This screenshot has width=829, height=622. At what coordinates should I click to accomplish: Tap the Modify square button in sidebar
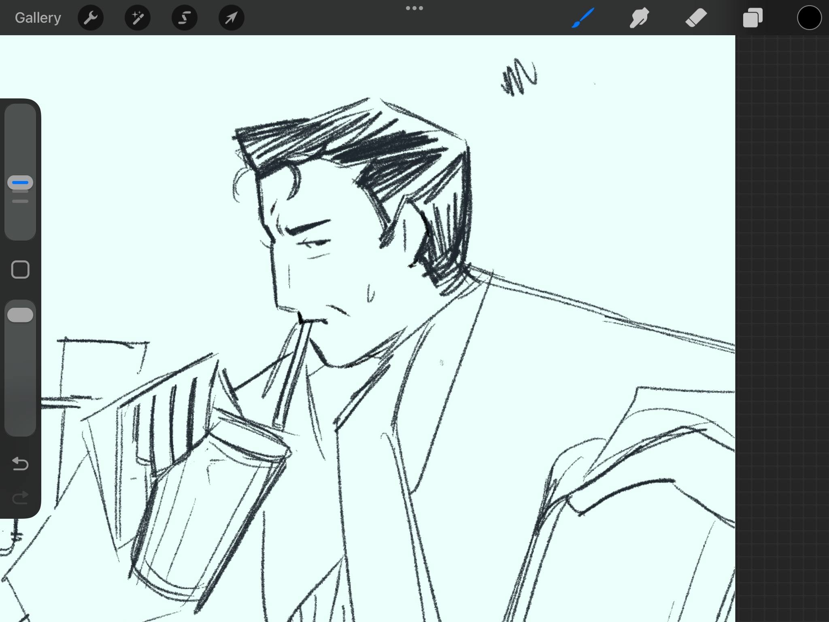(x=20, y=270)
